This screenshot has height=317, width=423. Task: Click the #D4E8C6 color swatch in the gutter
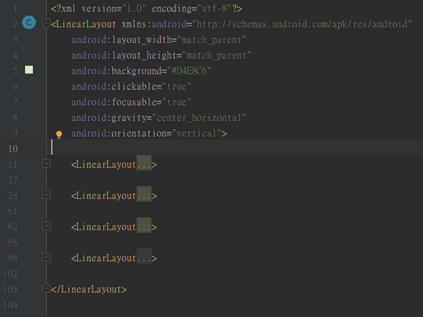(x=29, y=70)
